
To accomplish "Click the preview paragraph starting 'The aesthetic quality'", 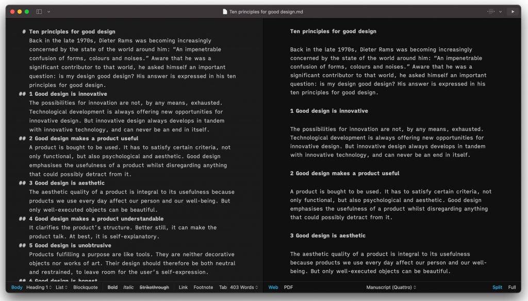I will click(x=388, y=263).
